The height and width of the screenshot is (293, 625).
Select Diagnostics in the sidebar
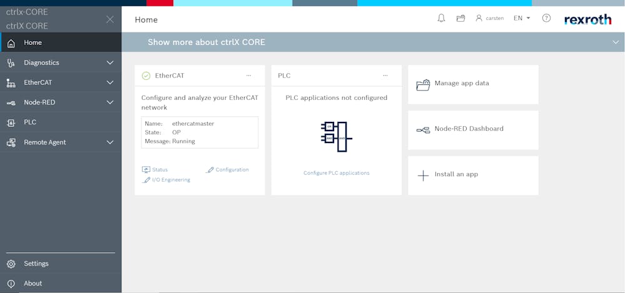click(x=61, y=62)
